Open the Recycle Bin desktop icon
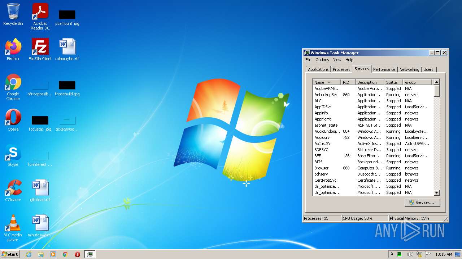 13,14
